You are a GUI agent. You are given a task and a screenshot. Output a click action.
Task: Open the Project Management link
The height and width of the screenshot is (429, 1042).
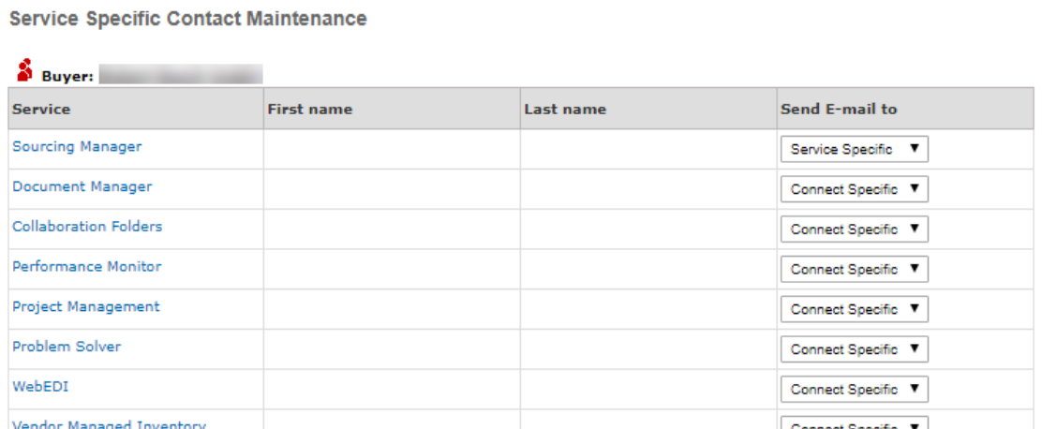click(x=86, y=307)
